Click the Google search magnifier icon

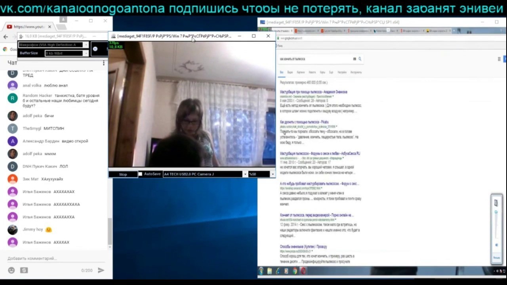(360, 59)
